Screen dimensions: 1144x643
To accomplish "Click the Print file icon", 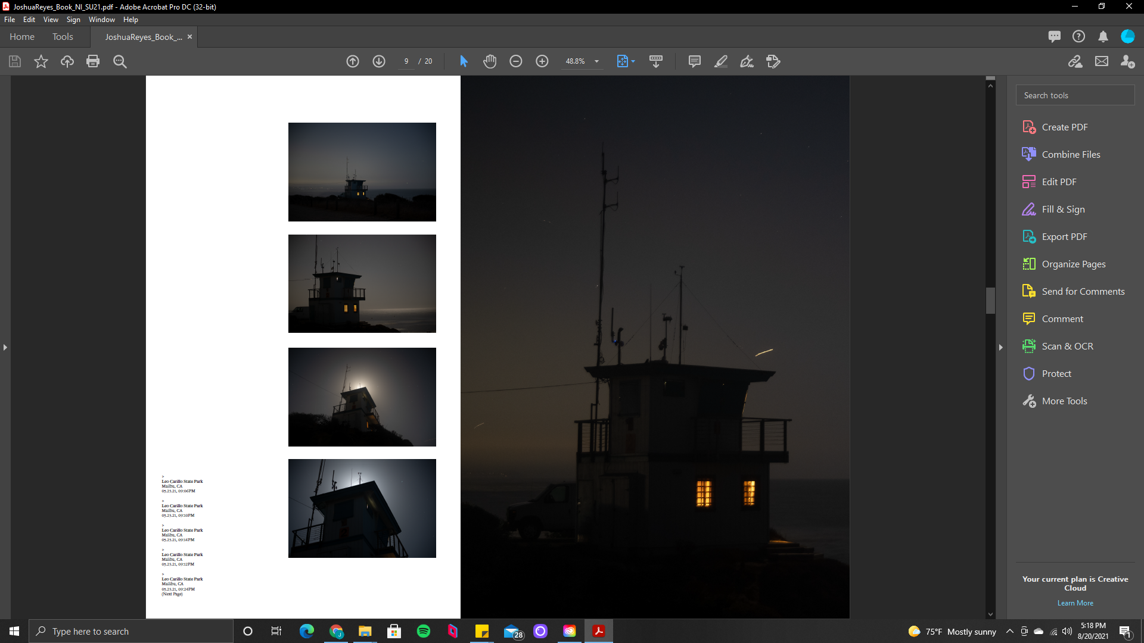I will click(x=93, y=61).
